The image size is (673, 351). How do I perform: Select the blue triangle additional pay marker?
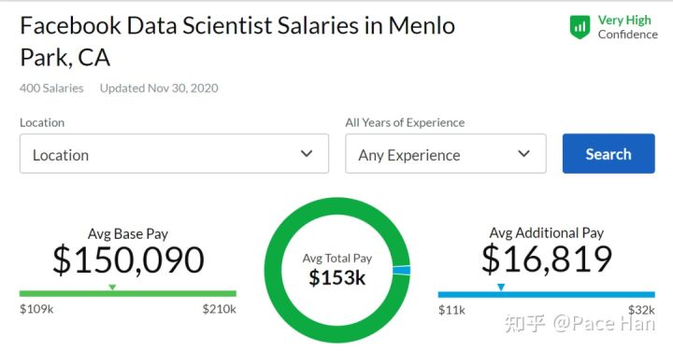click(501, 288)
